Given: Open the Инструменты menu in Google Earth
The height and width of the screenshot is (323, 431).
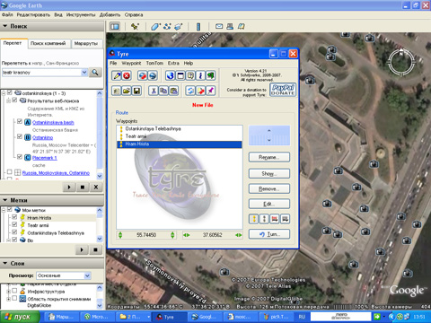Looking at the screenshot, I should click(x=81, y=14).
